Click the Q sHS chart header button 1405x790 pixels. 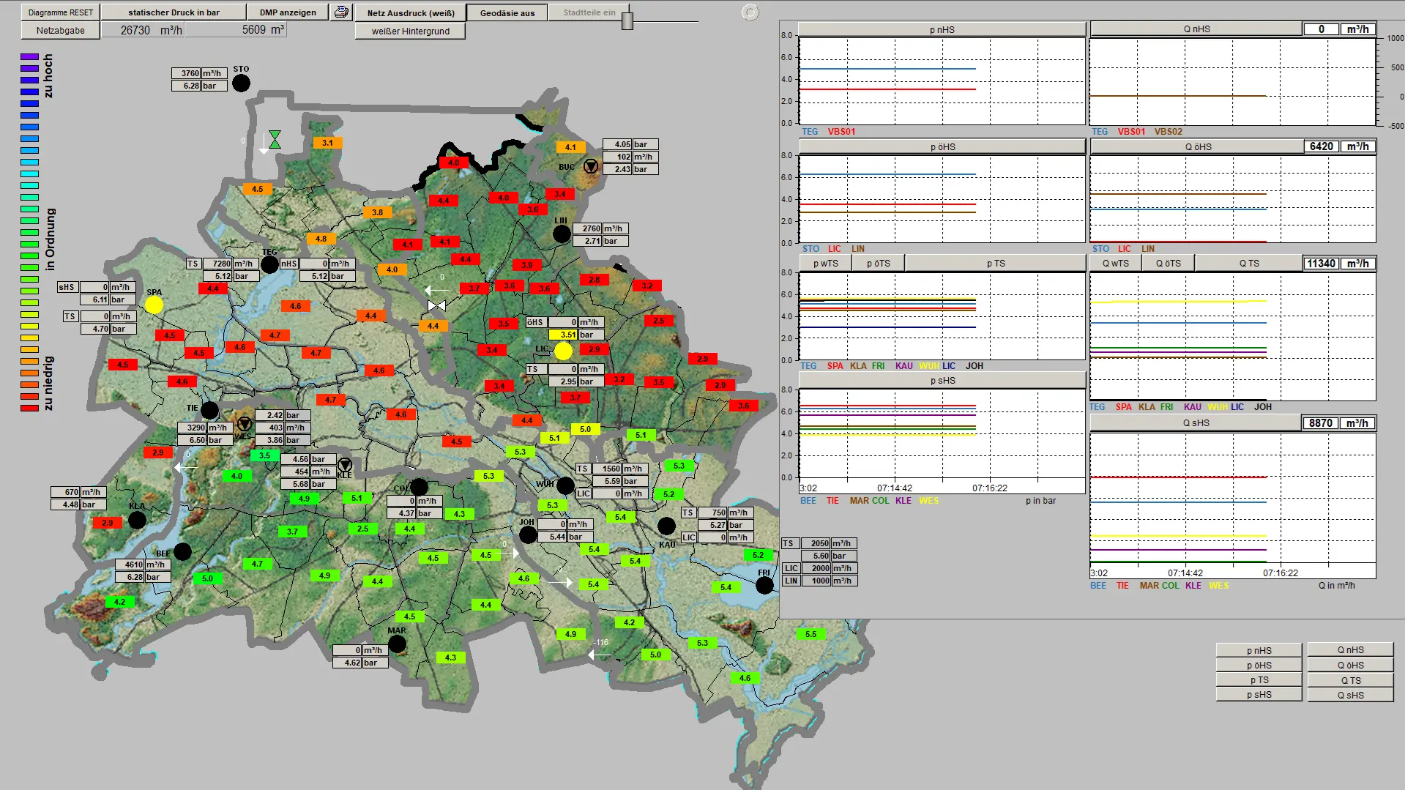(1196, 423)
